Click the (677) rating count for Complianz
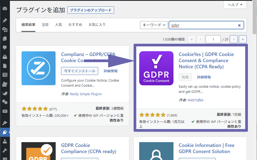The image size is (257, 160). tap(53, 109)
